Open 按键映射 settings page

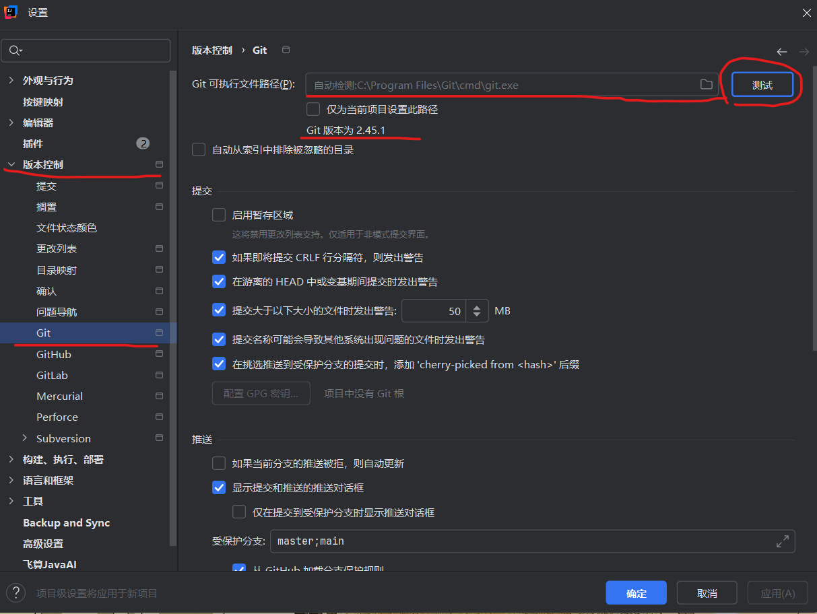[x=43, y=102]
